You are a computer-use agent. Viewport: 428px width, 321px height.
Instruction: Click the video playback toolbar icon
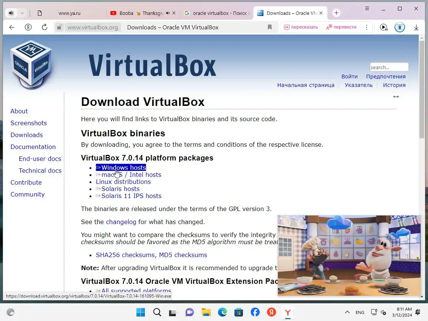pos(383,27)
